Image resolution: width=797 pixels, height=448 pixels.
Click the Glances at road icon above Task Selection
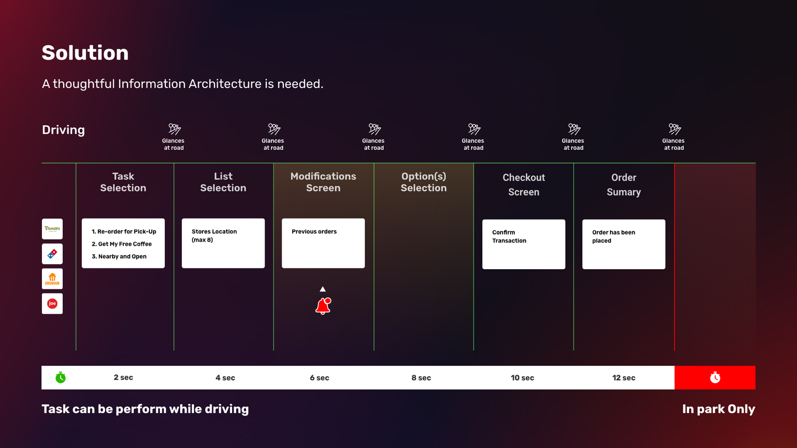pos(173,135)
